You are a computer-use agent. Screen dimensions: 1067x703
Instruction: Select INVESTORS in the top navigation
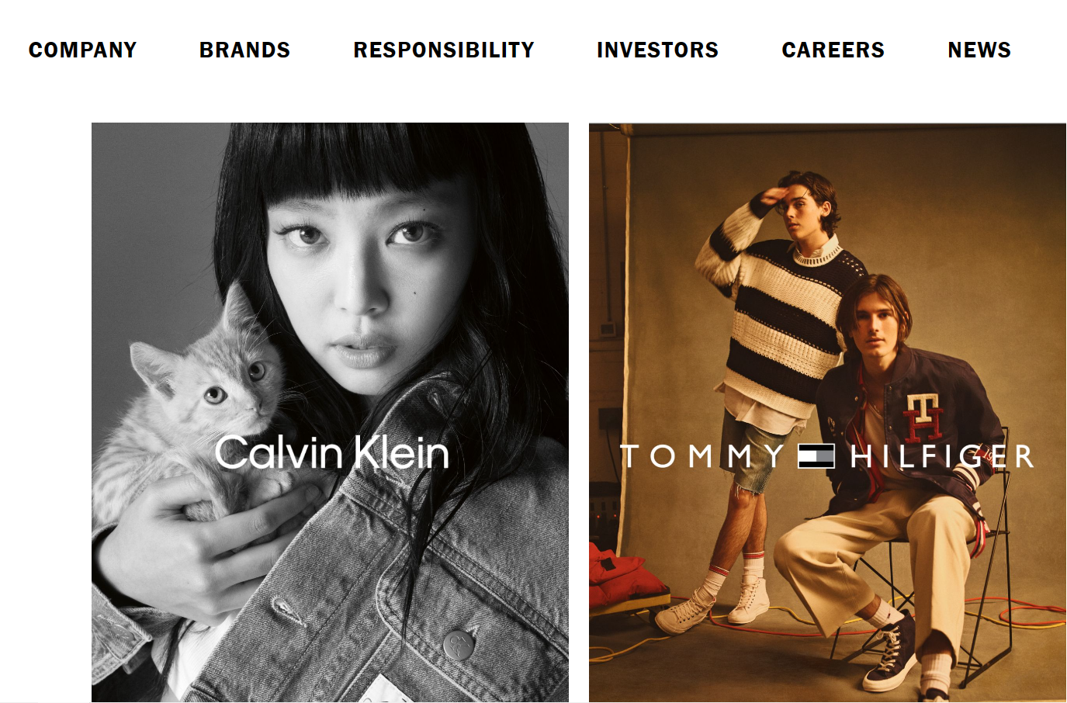(x=657, y=50)
